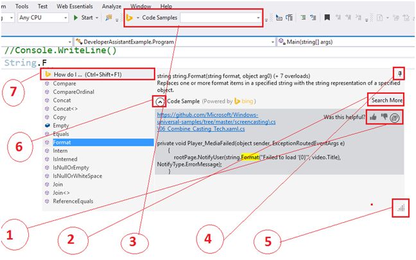Select ReferenceEquals in the completion list
This screenshot has width=416, height=260.
pos(73,201)
